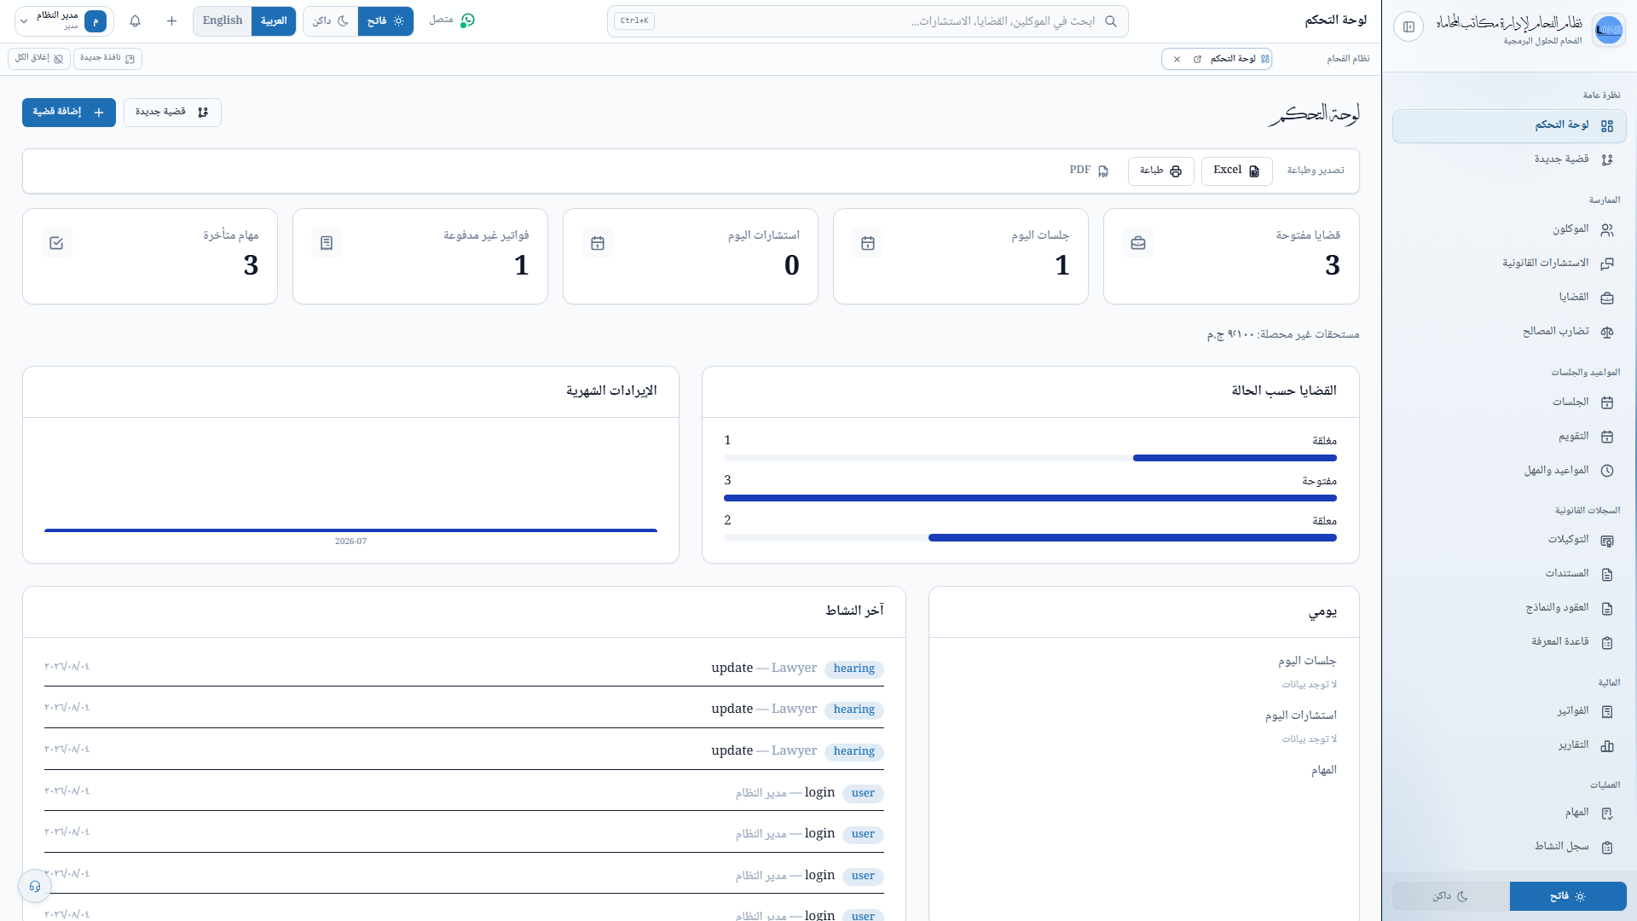Open الفواتير invoices in sidebar

tap(1509, 711)
